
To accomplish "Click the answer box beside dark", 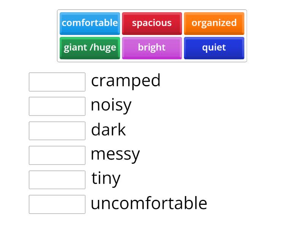I will pyautogui.click(x=57, y=131).
